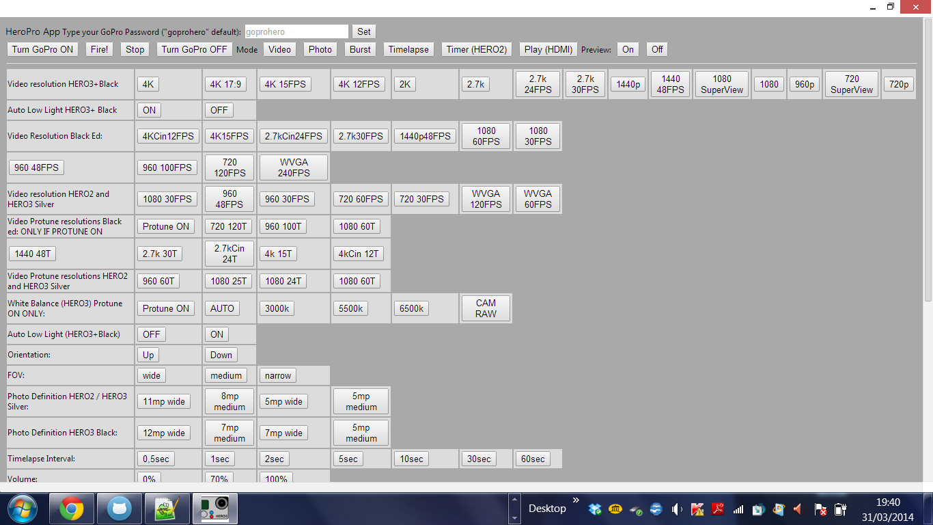Select 2.7kCin24FPS resolution
This screenshot has width=933, height=525.
coord(294,136)
